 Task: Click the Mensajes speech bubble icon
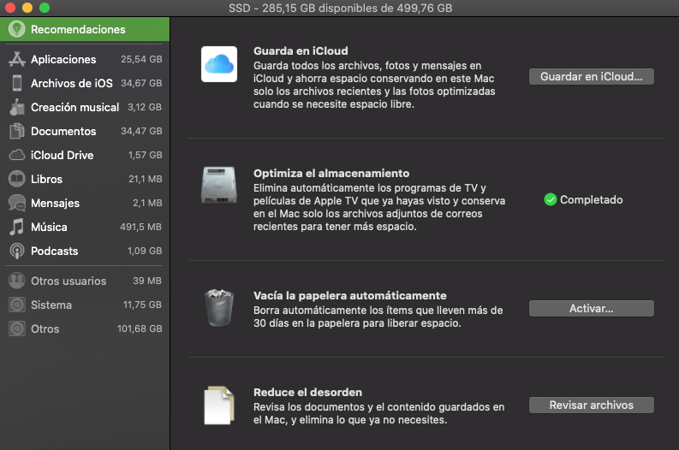pyautogui.click(x=17, y=203)
